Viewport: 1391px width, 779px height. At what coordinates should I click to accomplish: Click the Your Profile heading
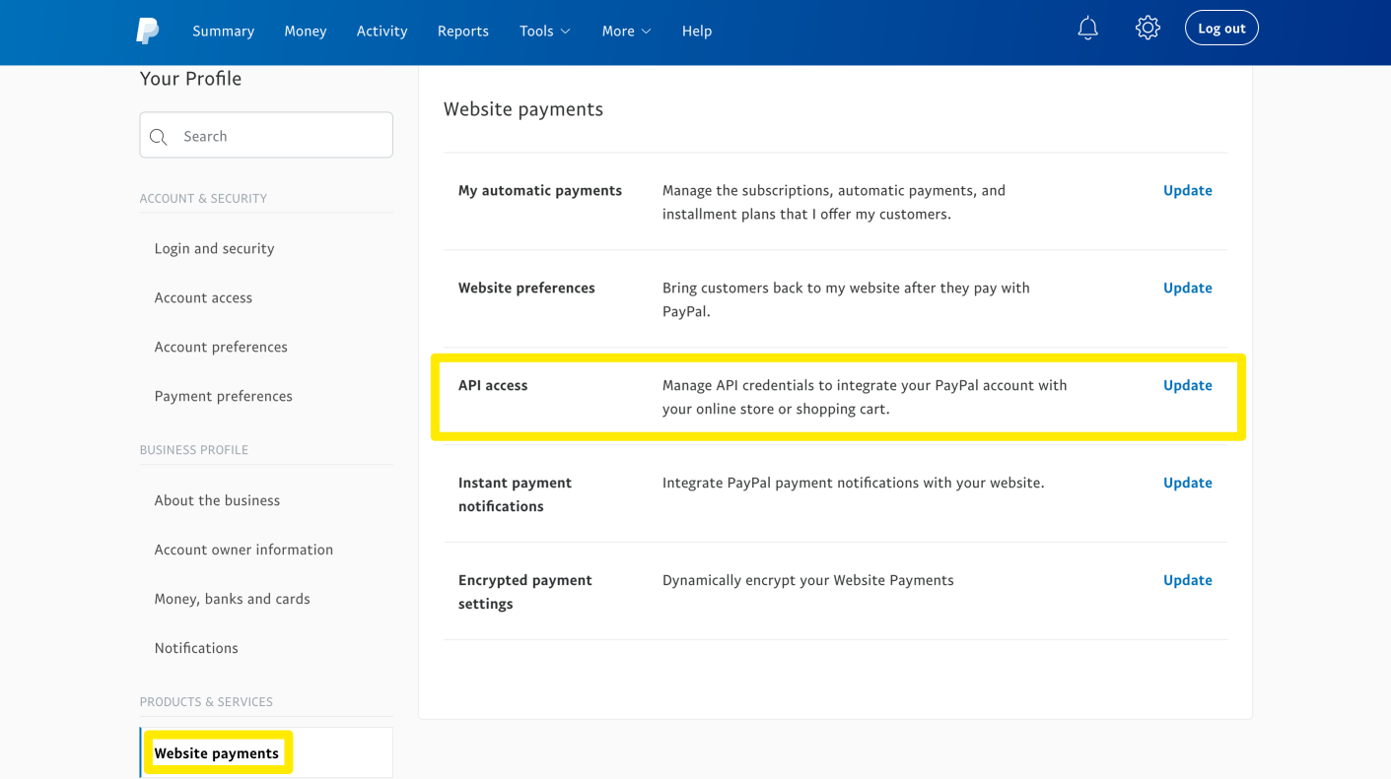click(190, 79)
